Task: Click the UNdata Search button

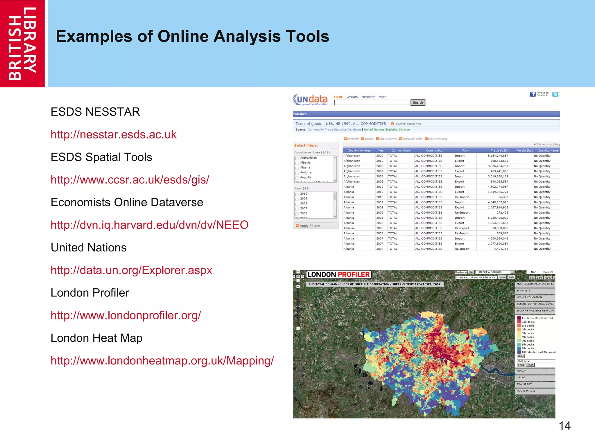Action: [418, 102]
